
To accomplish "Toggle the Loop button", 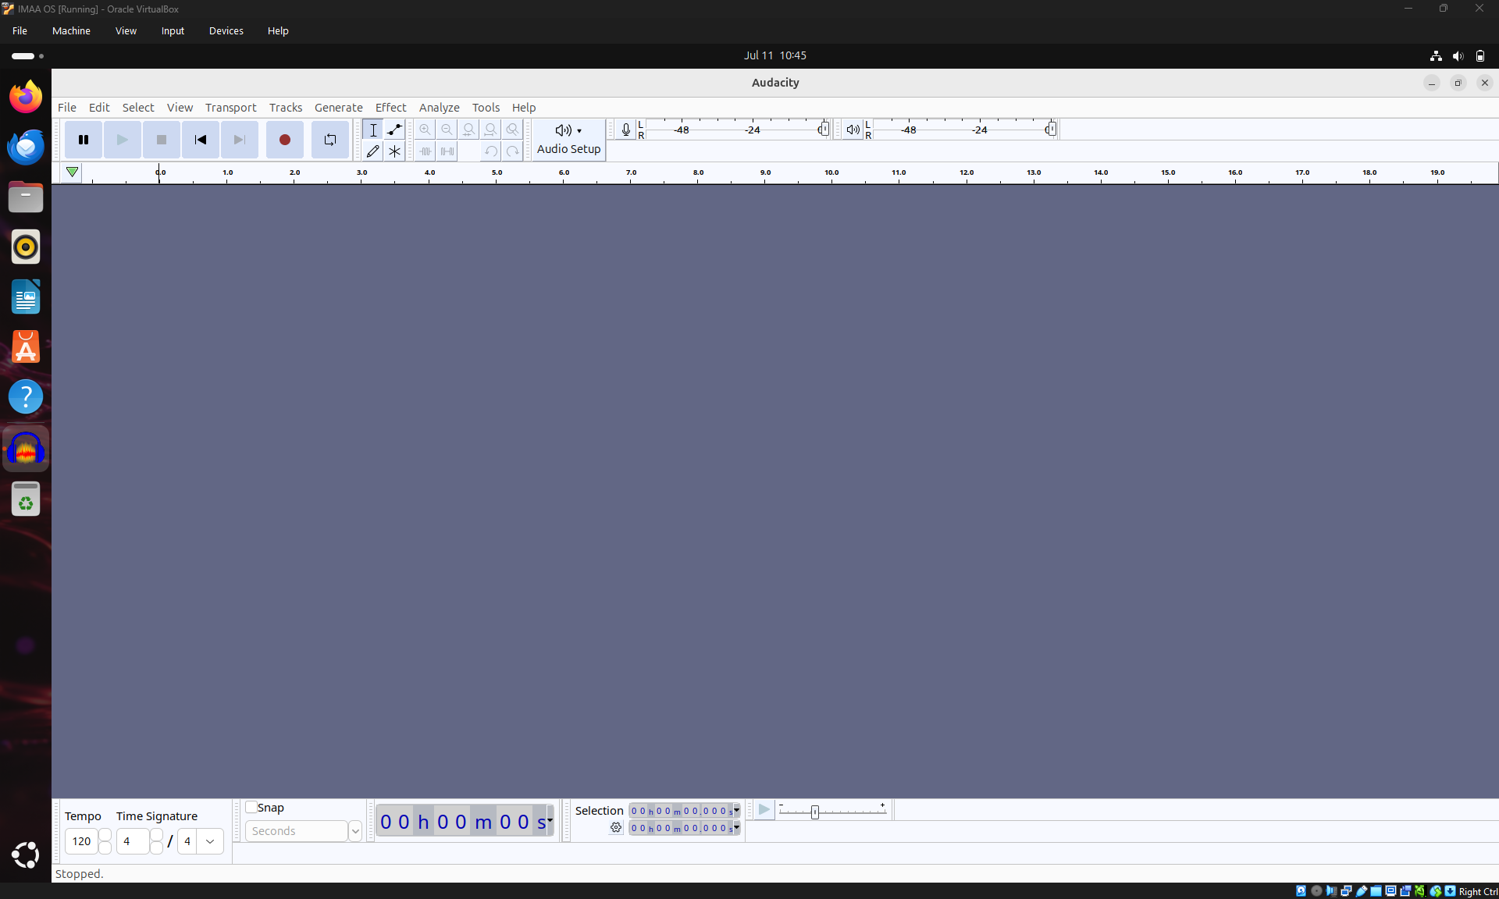I will click(330, 140).
